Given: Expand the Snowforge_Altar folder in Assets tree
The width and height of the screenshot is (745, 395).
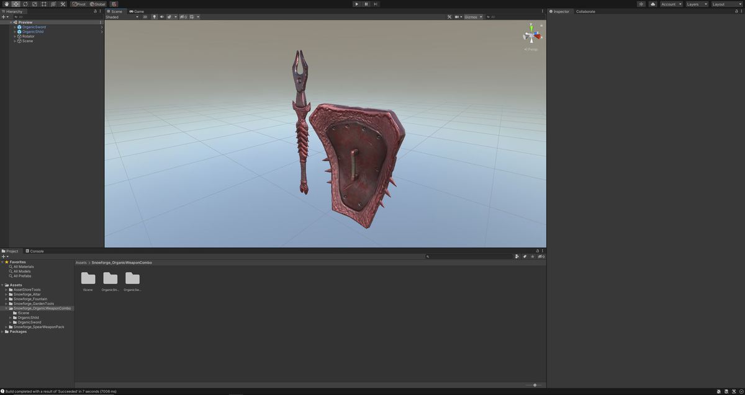Looking at the screenshot, I should point(6,295).
